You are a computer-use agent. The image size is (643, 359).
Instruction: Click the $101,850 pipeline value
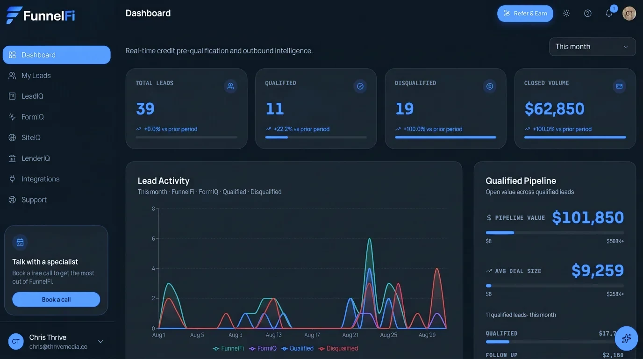tap(588, 218)
